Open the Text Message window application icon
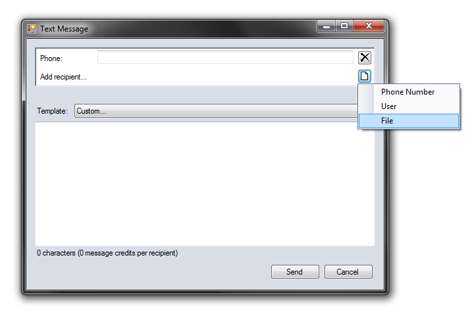Viewport: 472px width, 316px height. point(32,29)
